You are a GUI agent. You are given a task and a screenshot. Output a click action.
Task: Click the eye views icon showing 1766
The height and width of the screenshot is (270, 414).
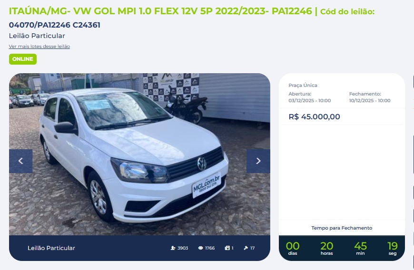(201, 248)
